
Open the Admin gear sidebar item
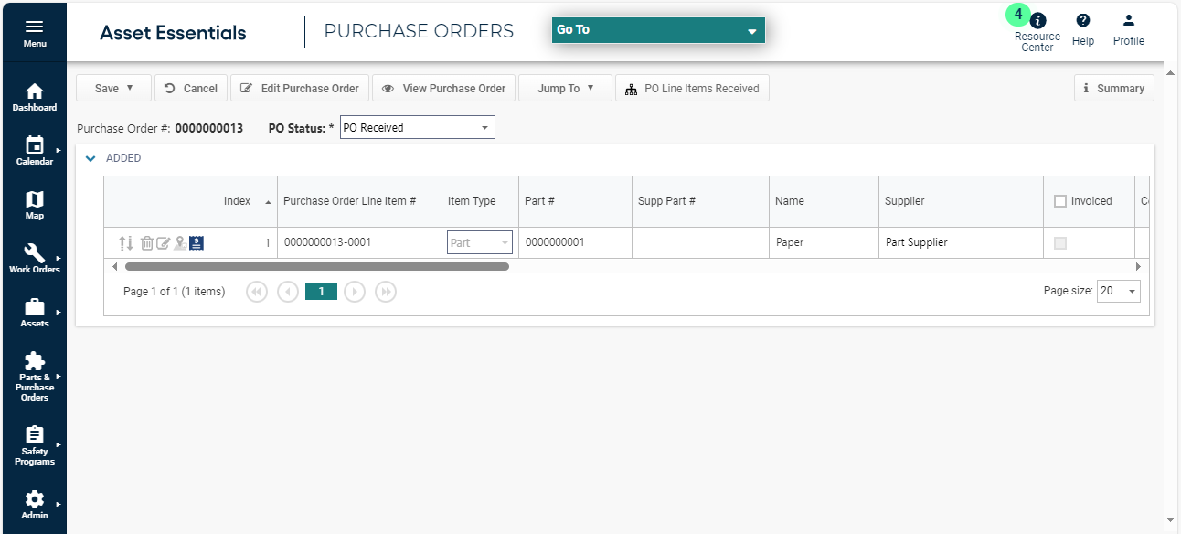click(x=34, y=505)
